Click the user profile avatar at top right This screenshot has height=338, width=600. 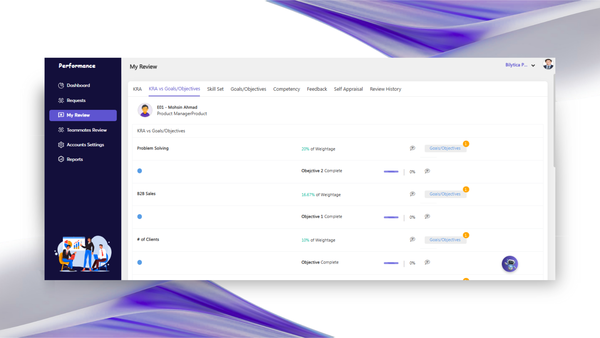pos(548,64)
